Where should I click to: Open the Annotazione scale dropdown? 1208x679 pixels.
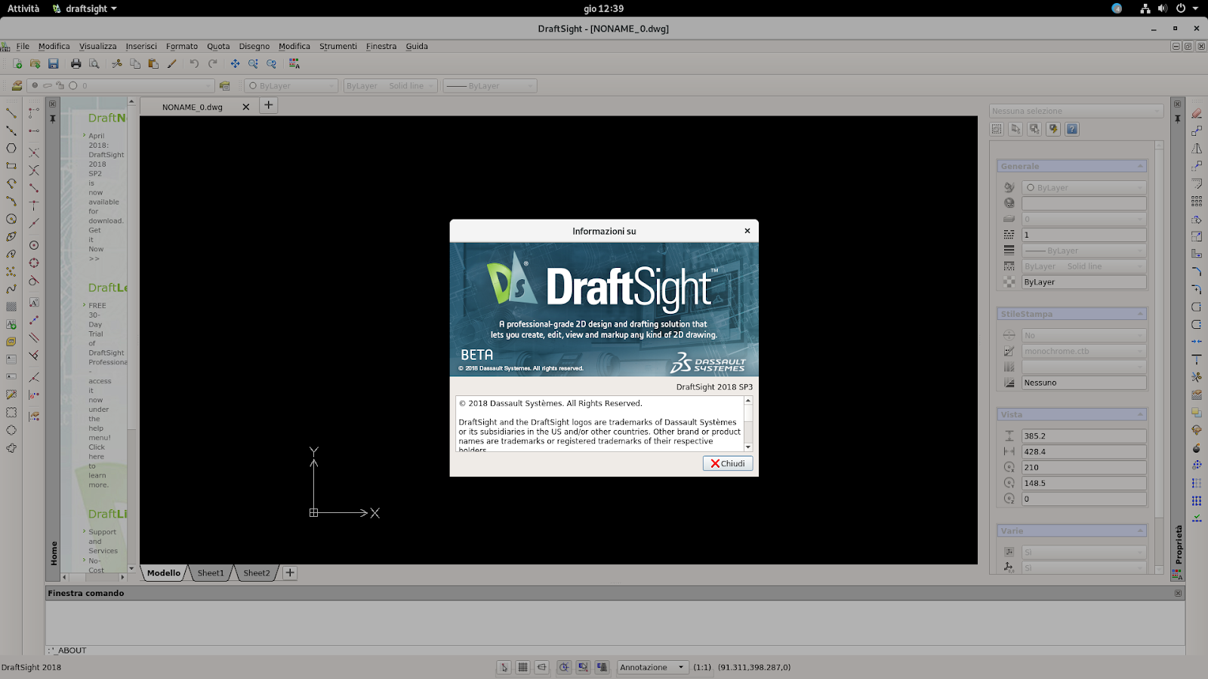point(652,667)
